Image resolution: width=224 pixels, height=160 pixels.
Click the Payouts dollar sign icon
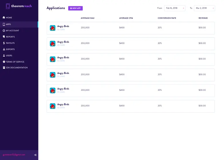click(x=4, y=43)
